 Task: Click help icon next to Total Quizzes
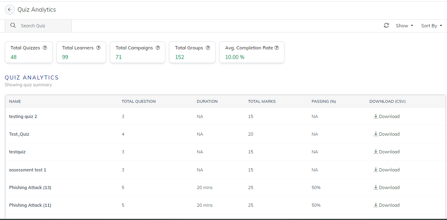click(45, 48)
